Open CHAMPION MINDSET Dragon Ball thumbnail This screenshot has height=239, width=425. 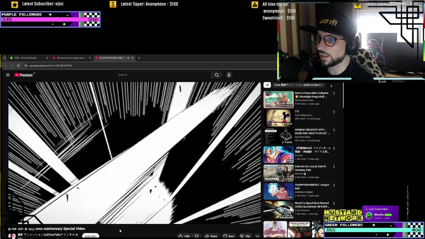pos(279,191)
